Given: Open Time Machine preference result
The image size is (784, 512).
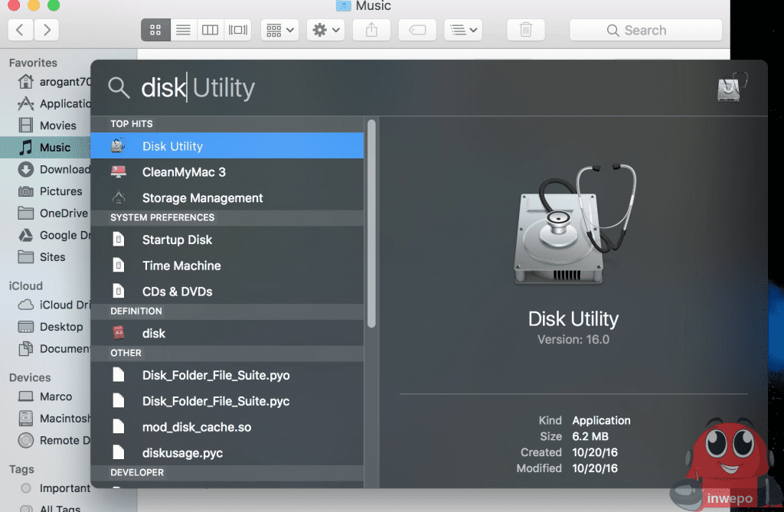Looking at the screenshot, I should click(227, 266).
